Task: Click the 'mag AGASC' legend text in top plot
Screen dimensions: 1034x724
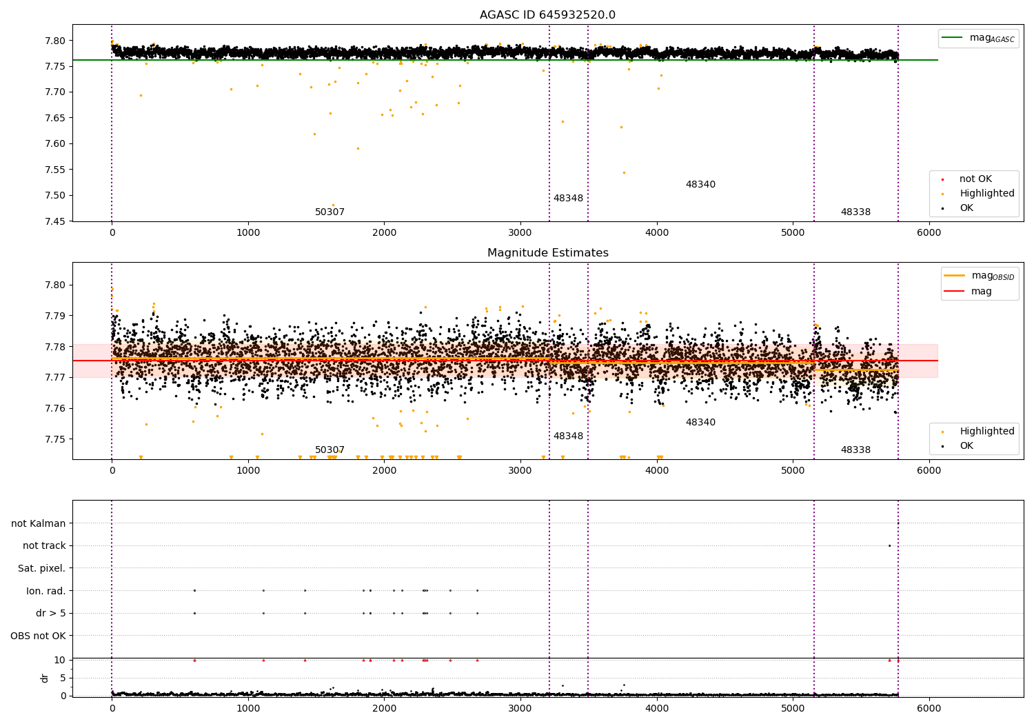Action: 992,39
